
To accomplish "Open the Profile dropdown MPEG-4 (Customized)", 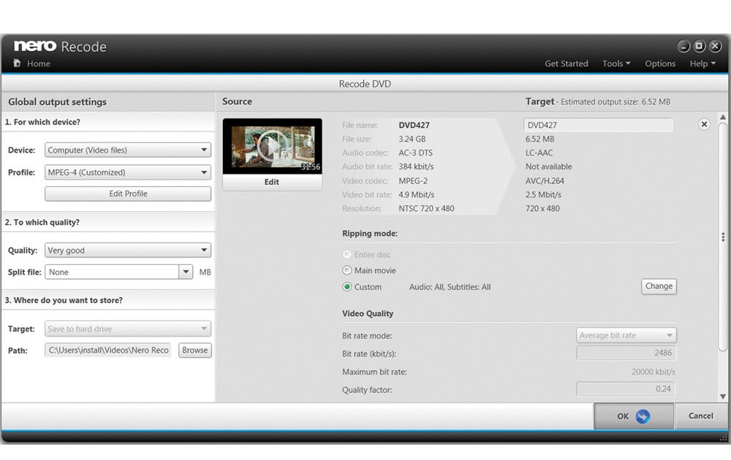I will (x=128, y=172).
